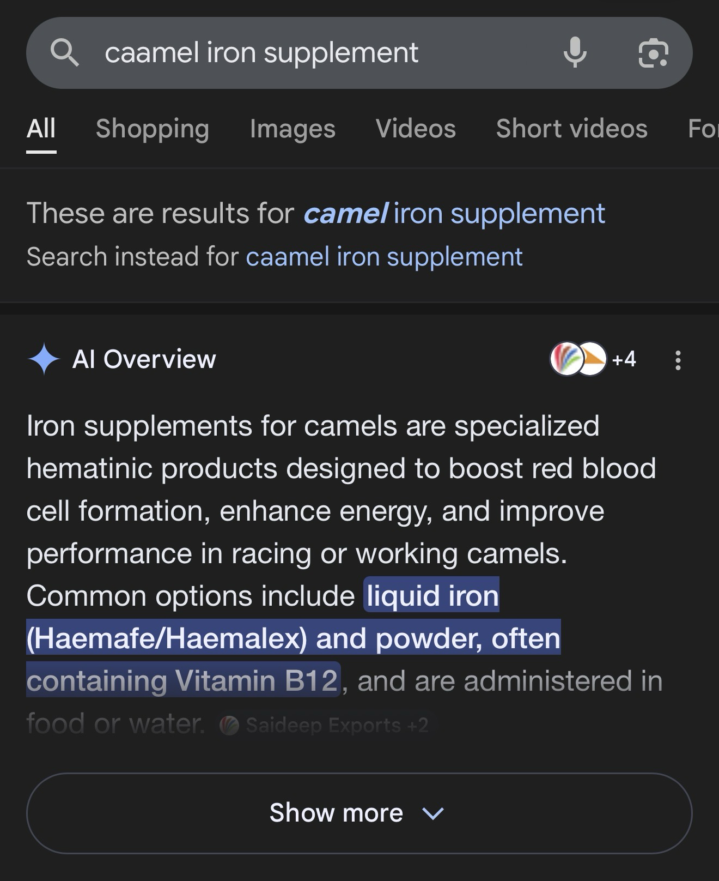Open the AI Overview three-dot menu
Screen dimensions: 719x881
tap(678, 360)
